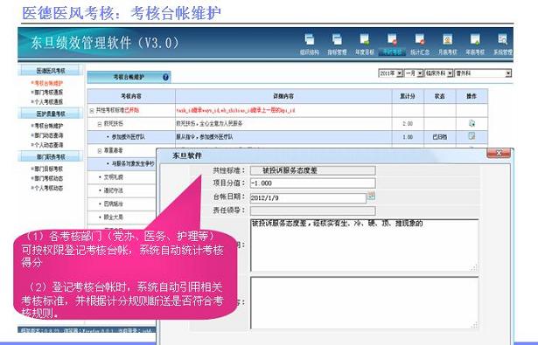Collapse the 尊重患者 tree node
The height and width of the screenshot is (345, 538).
tap(100, 151)
